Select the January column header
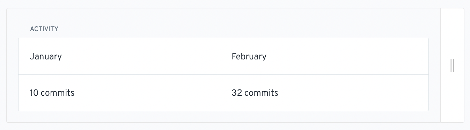 tap(46, 56)
